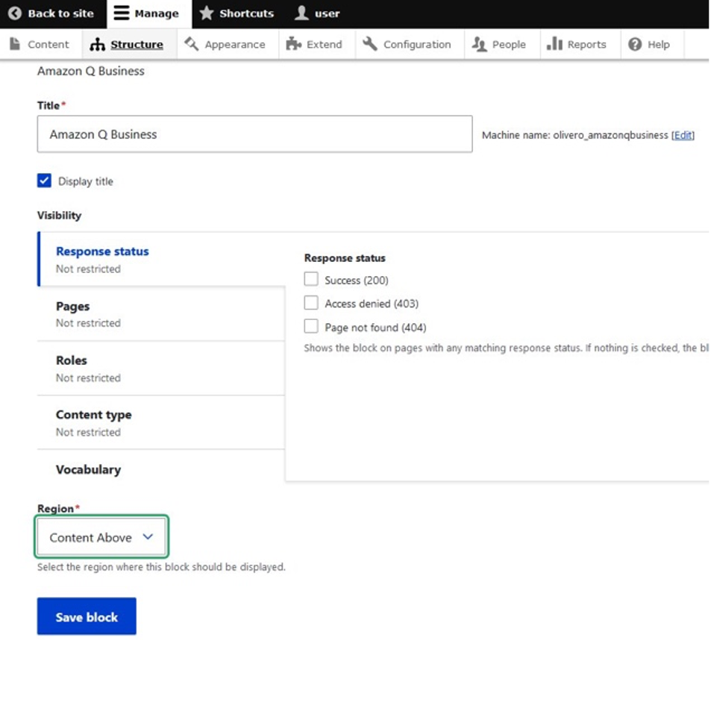Screen dimensions: 711x711
Task: Click the Region help text below the dropdown
Action: [161, 567]
